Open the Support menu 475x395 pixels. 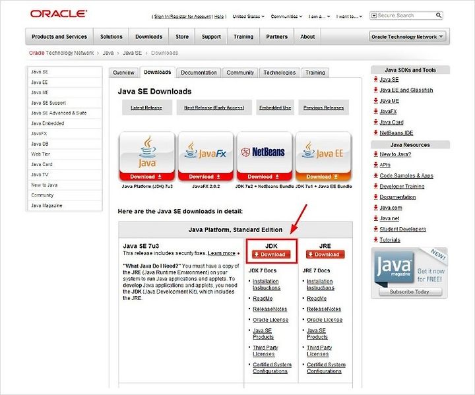(x=211, y=37)
